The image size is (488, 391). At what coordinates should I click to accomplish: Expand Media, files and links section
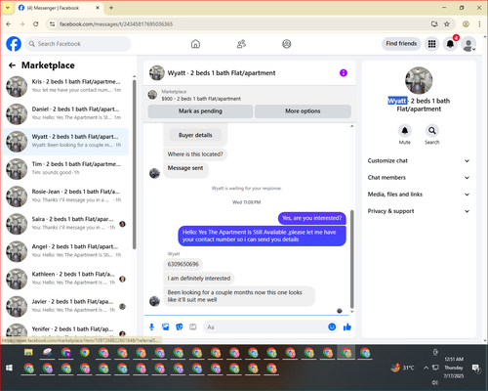click(419, 195)
